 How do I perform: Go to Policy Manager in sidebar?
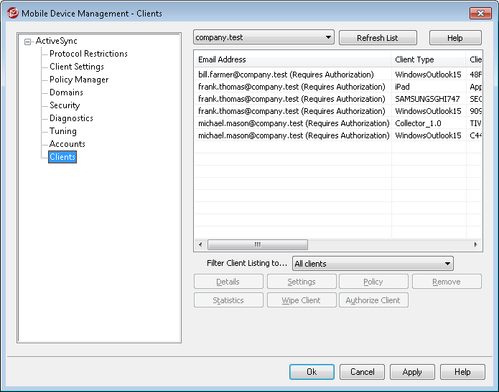79,80
